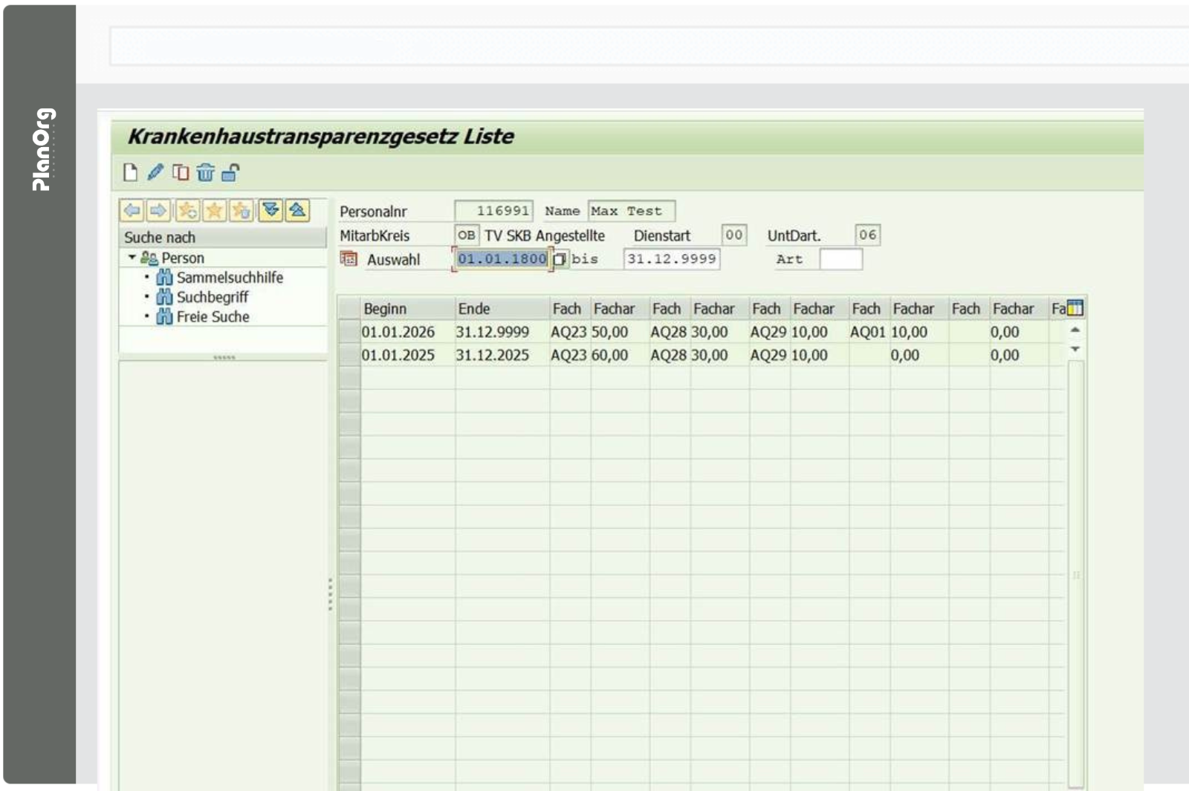Click the trash can Delete icon

(x=205, y=173)
